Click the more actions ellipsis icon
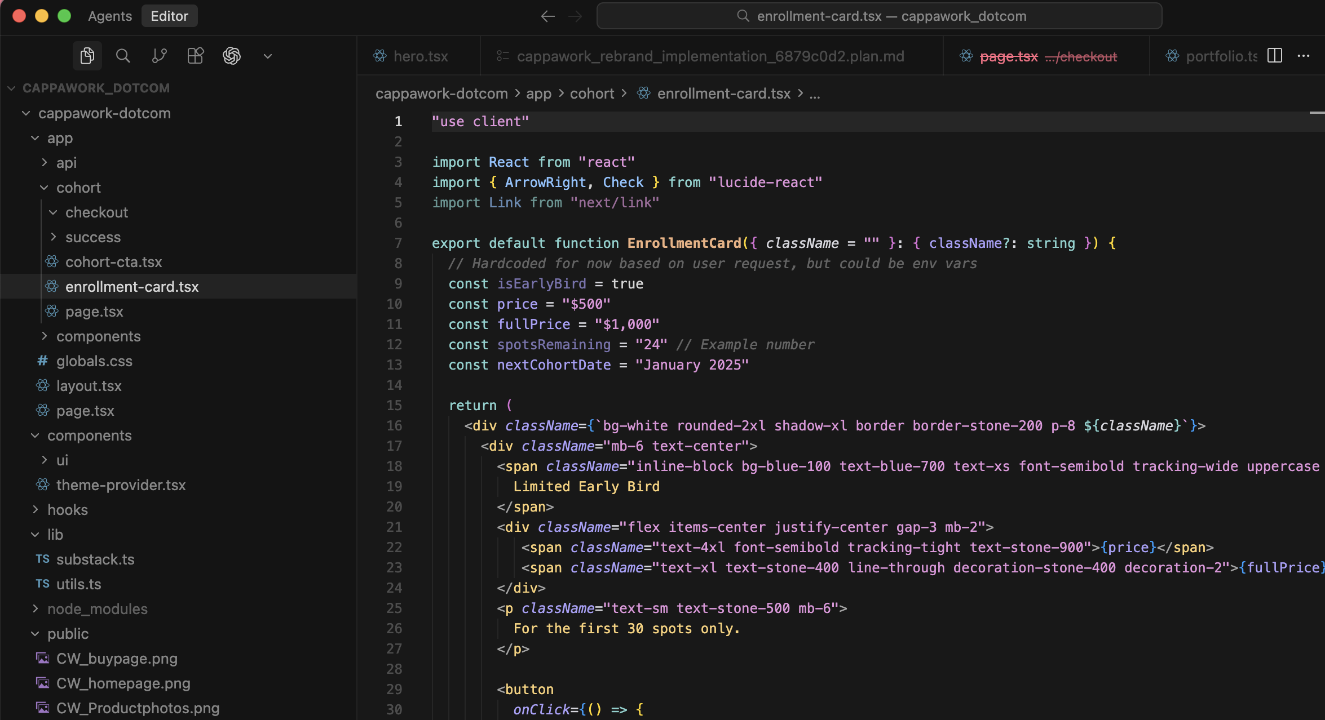 [1305, 56]
